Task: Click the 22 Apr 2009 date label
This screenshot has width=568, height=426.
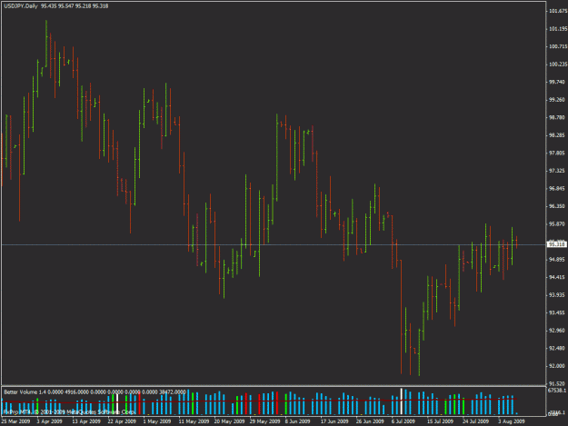Action: tap(122, 421)
